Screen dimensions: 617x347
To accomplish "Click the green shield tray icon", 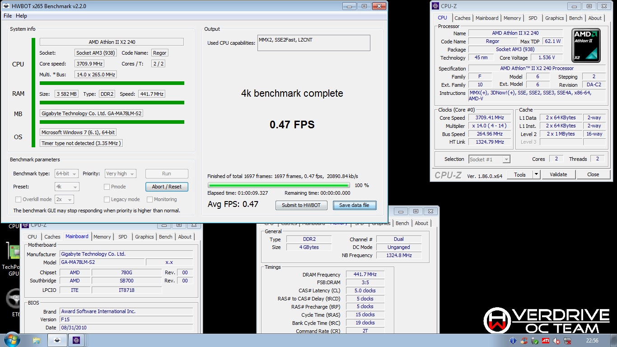I will pos(534,341).
